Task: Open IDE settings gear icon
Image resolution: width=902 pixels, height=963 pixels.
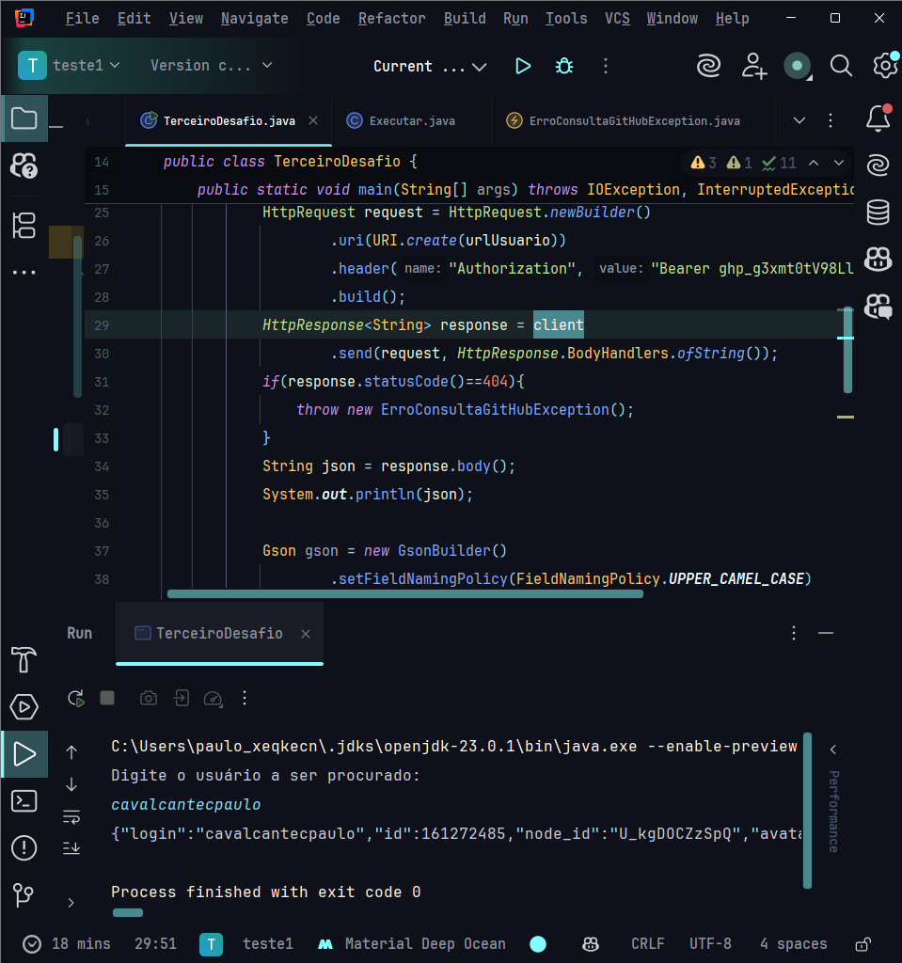Action: 885,66
